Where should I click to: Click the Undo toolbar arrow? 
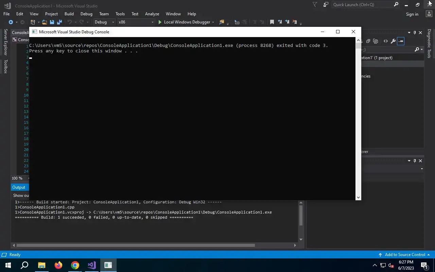tap(70, 22)
